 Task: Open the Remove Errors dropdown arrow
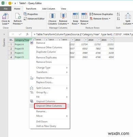click(109, 18)
